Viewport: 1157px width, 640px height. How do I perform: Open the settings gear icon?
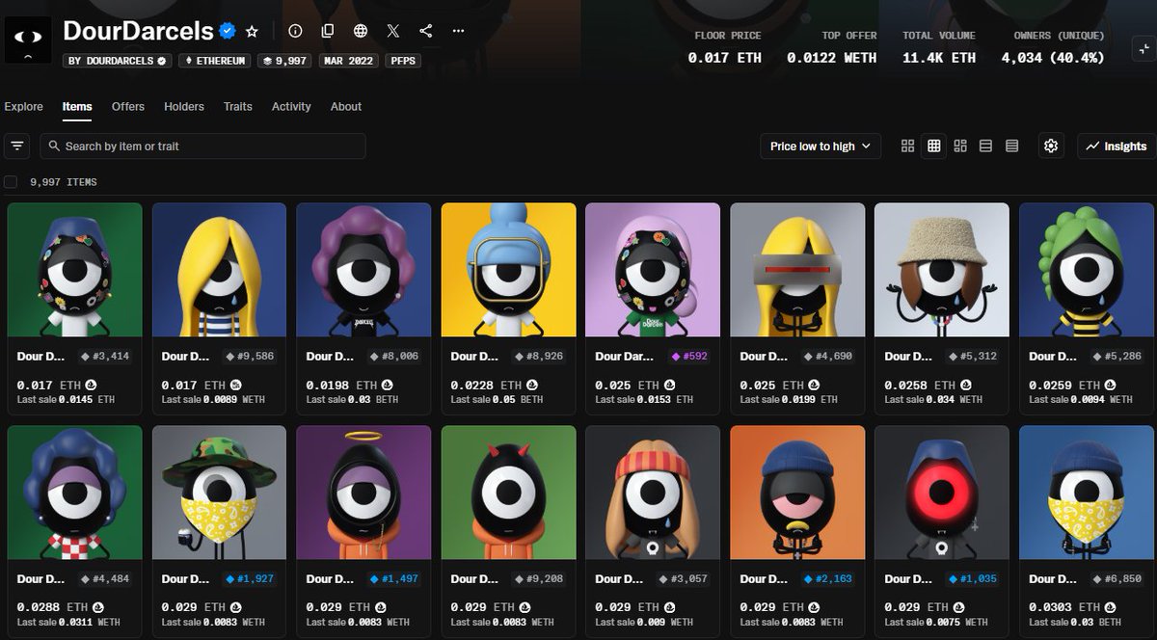(x=1051, y=146)
